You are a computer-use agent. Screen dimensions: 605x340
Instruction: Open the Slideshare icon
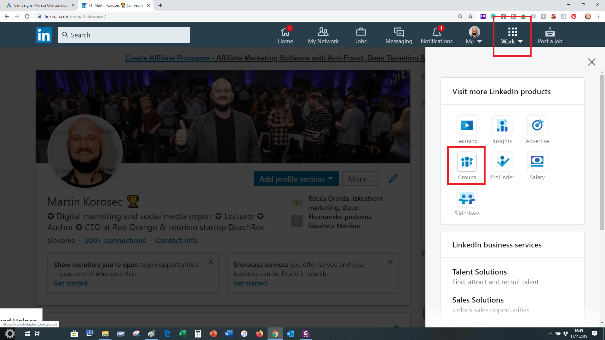[x=467, y=198]
